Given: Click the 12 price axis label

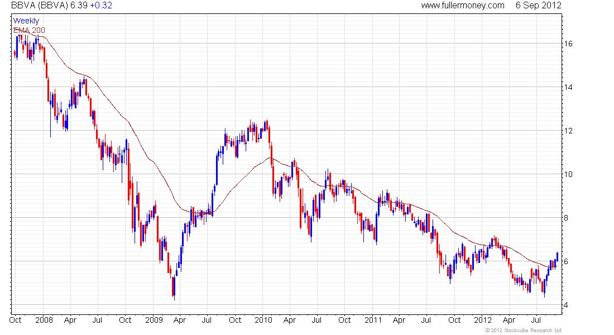Looking at the screenshot, I should coord(568,131).
